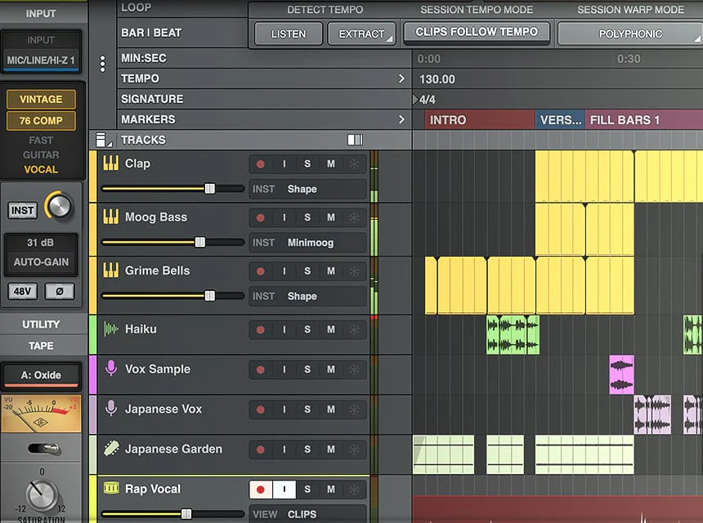Expand the Markers ruler row

[x=401, y=119]
